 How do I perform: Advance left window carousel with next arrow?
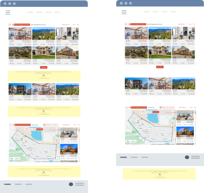click(77, 90)
